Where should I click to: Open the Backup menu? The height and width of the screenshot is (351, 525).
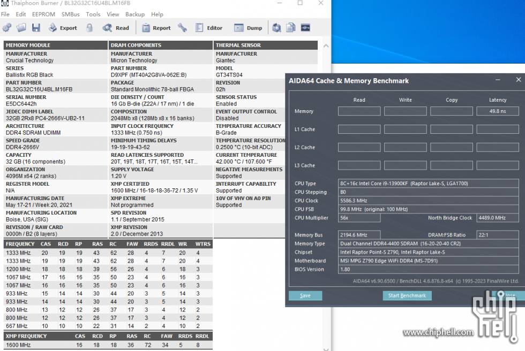pyautogui.click(x=135, y=14)
